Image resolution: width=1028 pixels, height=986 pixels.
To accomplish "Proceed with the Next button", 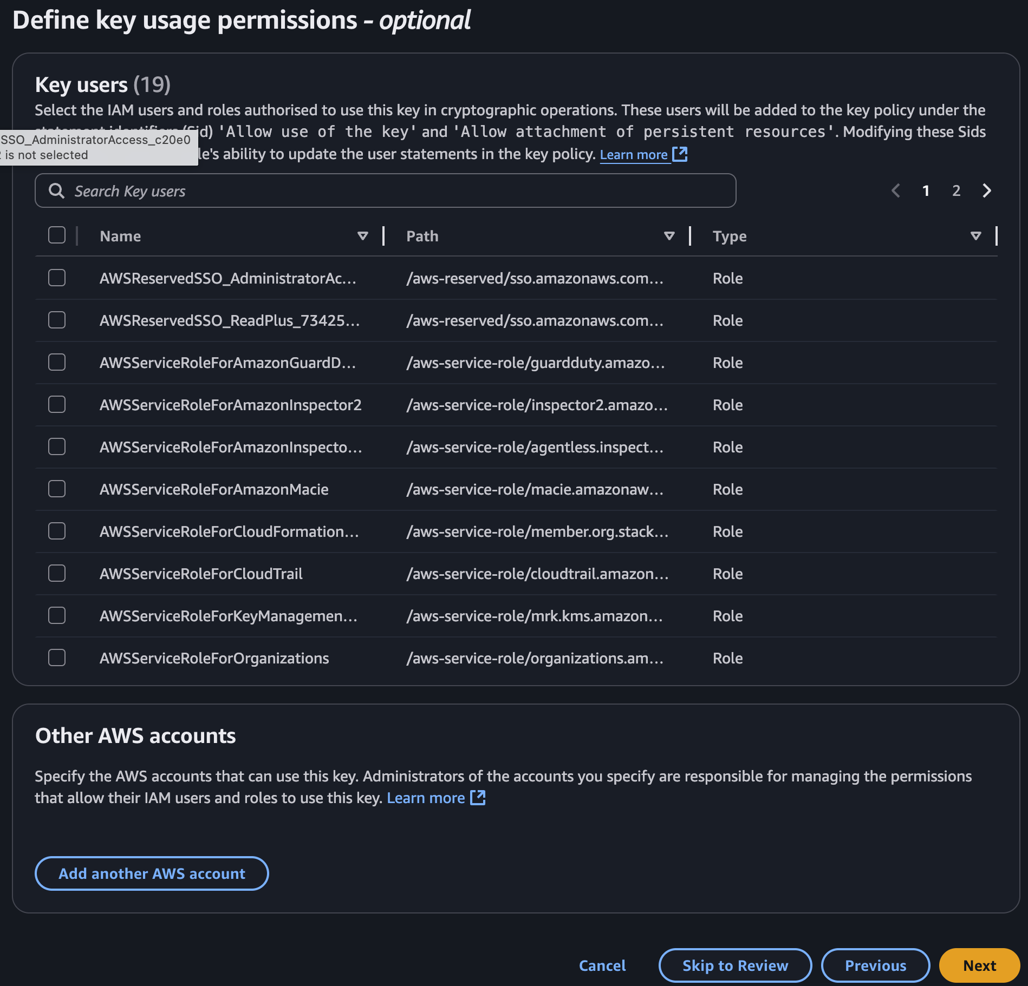I will point(979,965).
